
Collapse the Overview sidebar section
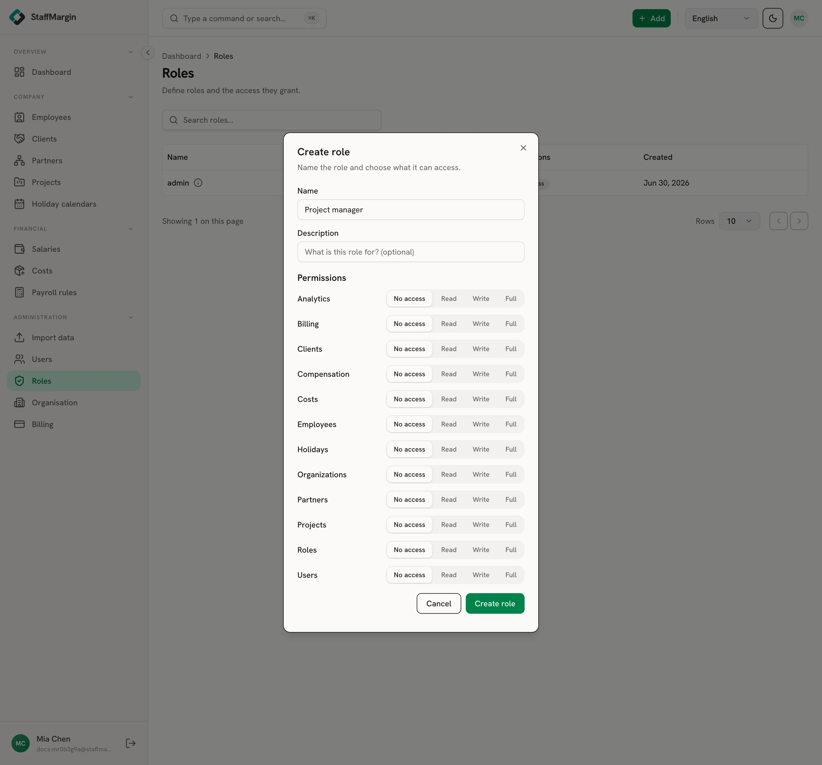[131, 52]
